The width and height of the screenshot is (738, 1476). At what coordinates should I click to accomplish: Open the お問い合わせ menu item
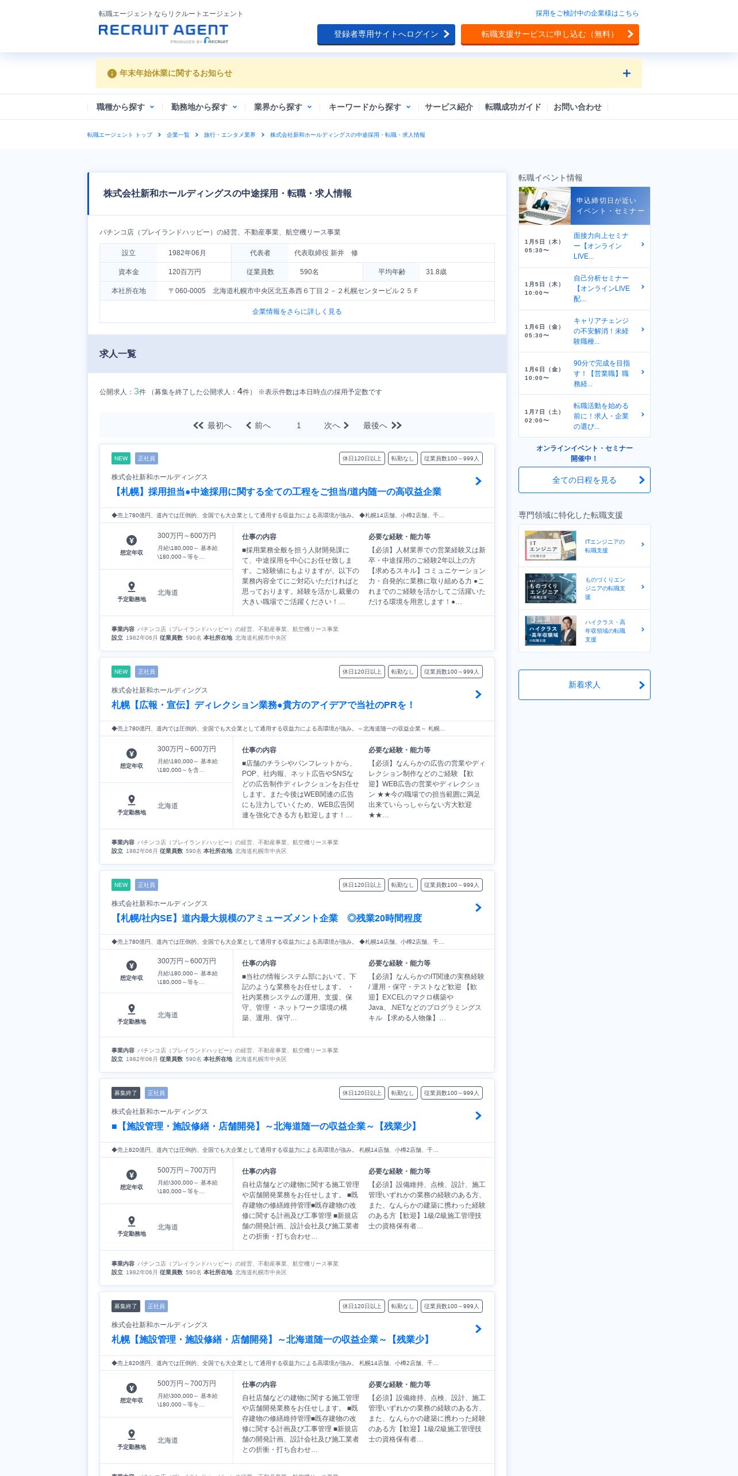(577, 107)
